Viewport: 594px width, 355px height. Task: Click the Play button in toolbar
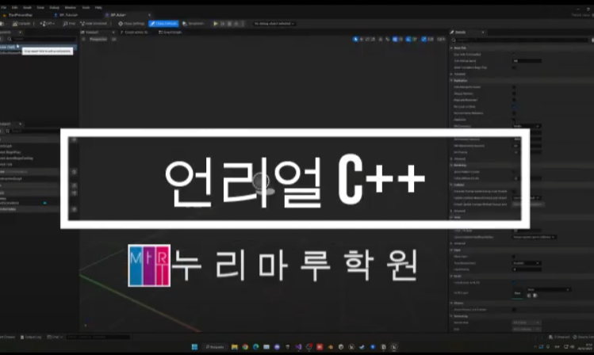(216, 24)
